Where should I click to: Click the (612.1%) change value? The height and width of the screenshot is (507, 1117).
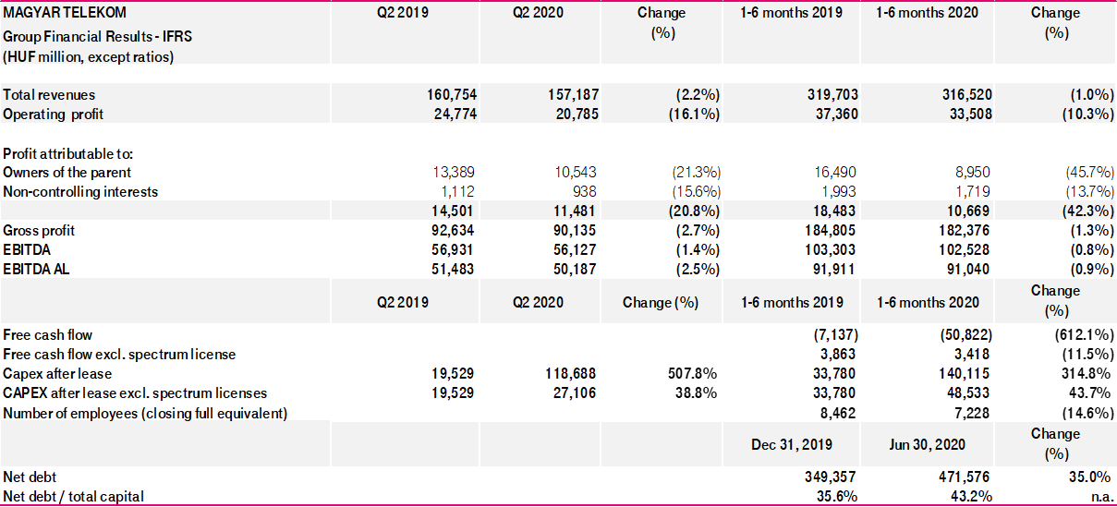(x=1082, y=334)
